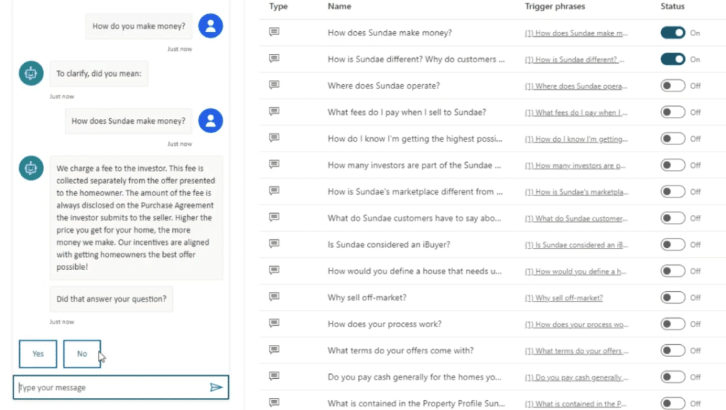Turn on the 'How does your process work?' toggle
This screenshot has height=410, width=726.
[x=673, y=324]
